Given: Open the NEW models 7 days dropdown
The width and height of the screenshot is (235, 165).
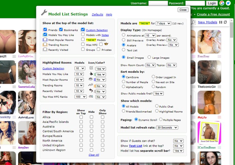Looking at the screenshot, I should pos(163,24).
